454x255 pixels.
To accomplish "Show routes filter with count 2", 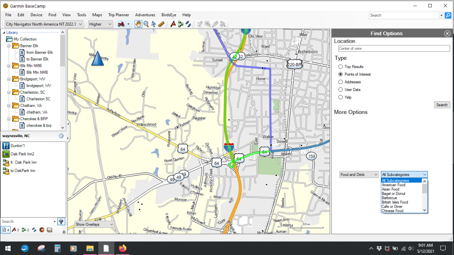I will tap(25, 229).
